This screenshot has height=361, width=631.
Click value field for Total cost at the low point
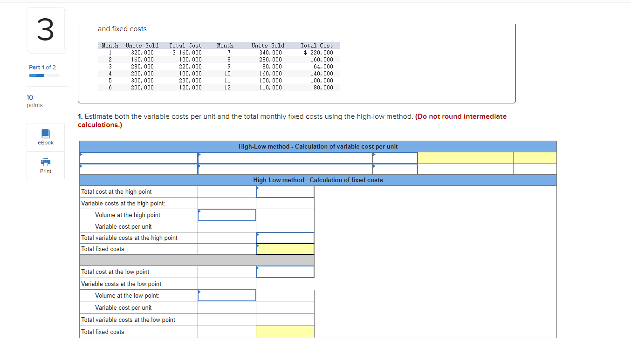pyautogui.click(x=285, y=272)
